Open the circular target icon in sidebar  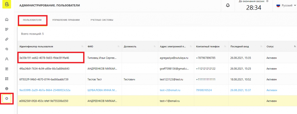pos(7,49)
